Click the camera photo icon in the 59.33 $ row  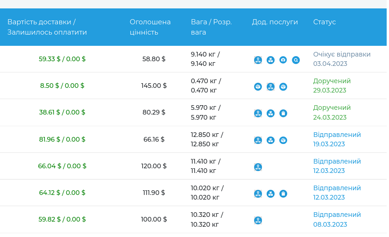click(283, 60)
